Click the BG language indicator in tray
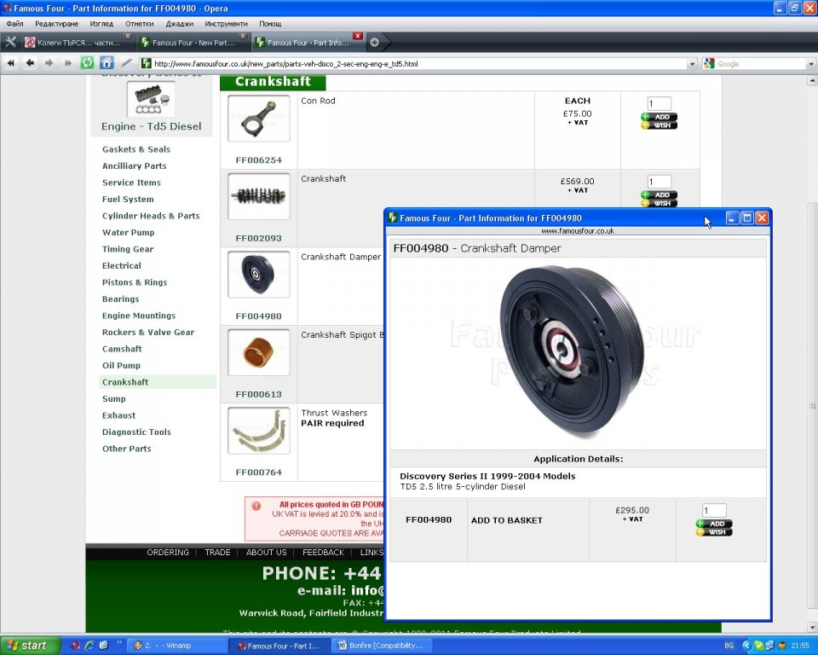 729,646
